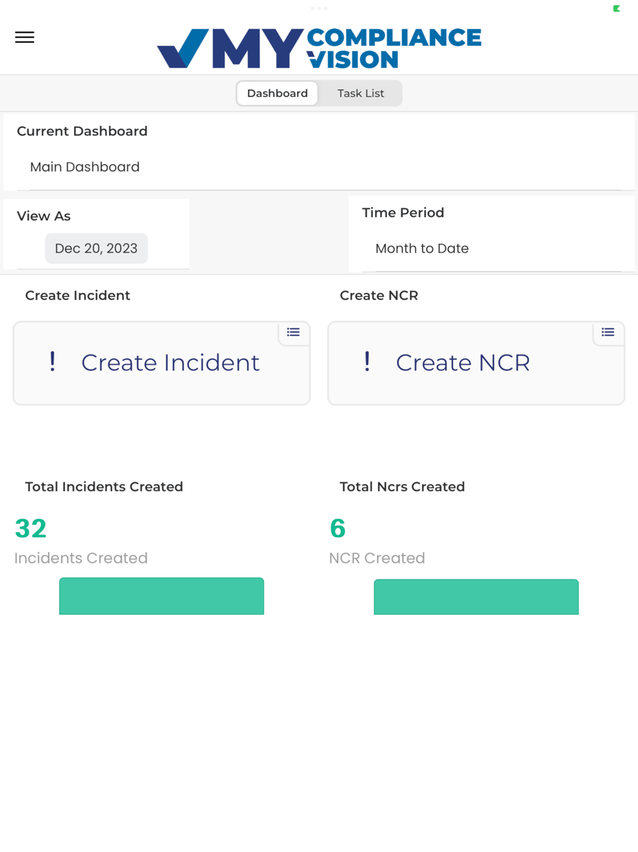638x852 pixels.
Task: Click the Create Incident button text
Action: point(170,363)
